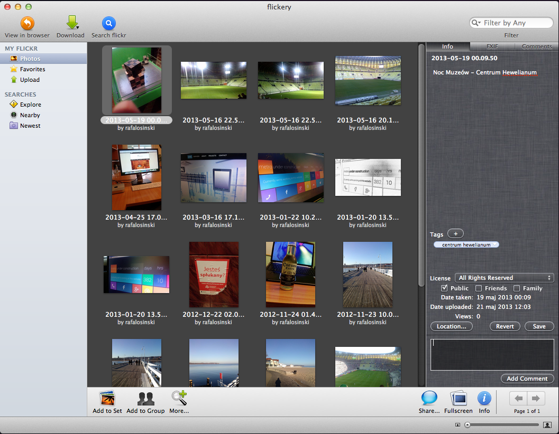Toggle the blue Info panel icon
This screenshot has height=434, width=559.
coord(484,398)
